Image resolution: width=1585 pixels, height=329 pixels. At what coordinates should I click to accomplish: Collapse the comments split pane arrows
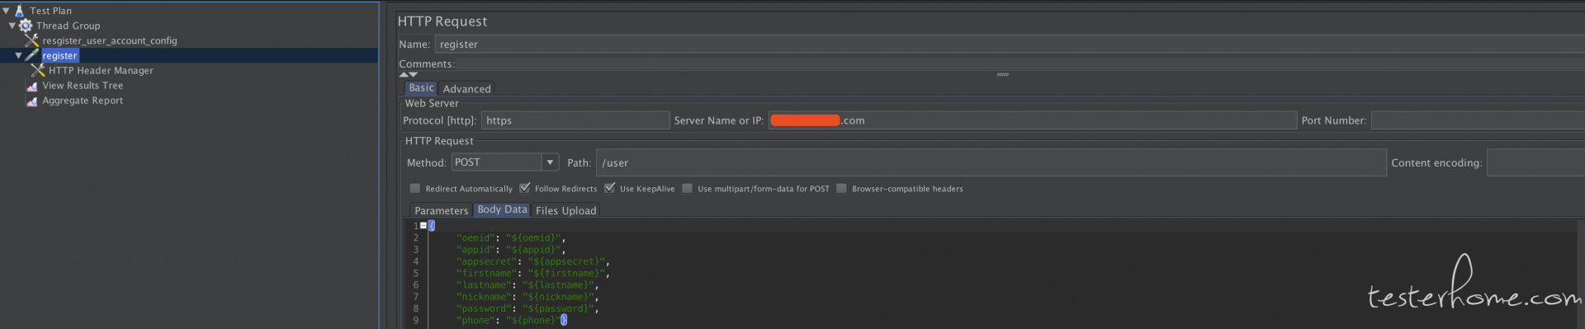(x=408, y=74)
